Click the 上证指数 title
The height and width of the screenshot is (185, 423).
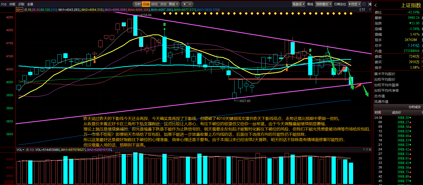(x=411, y=5)
